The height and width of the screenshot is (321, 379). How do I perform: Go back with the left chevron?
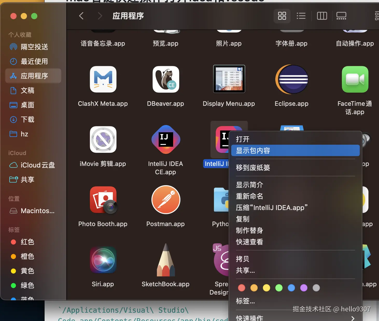point(81,16)
